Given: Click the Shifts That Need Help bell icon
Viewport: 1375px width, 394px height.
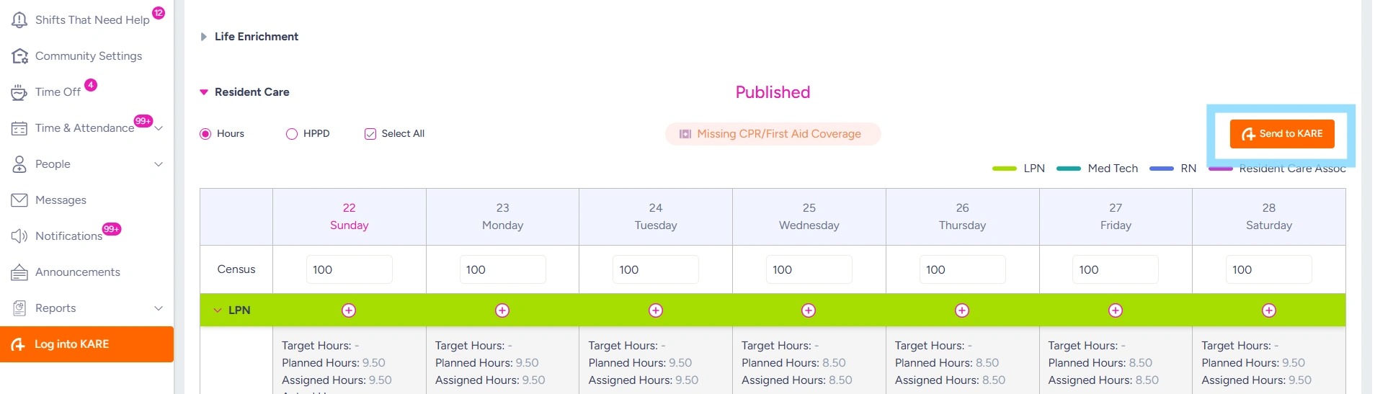Looking at the screenshot, I should click(x=19, y=20).
